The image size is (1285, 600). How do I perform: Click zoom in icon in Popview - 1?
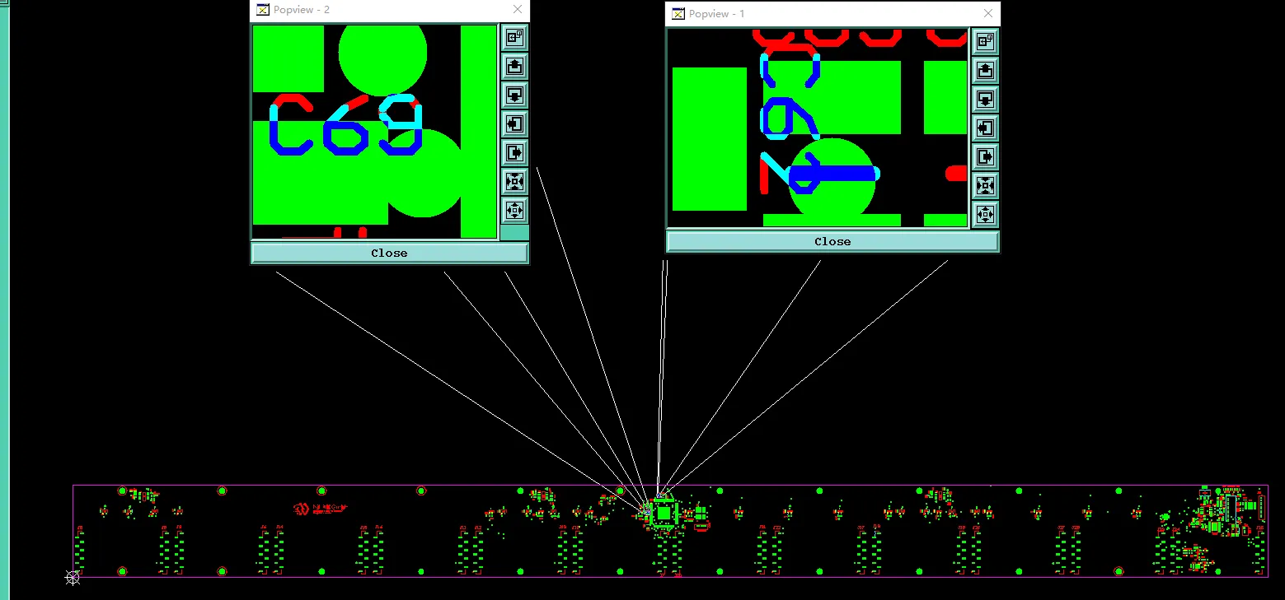click(x=985, y=185)
